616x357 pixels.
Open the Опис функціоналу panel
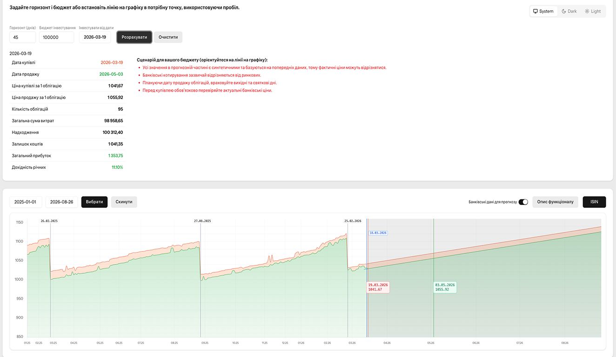(x=555, y=202)
